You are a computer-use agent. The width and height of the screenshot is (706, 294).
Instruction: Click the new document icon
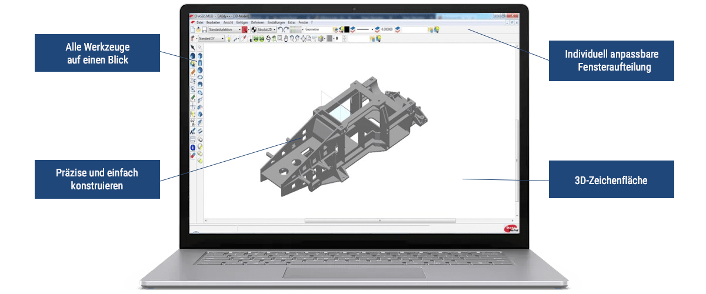[x=192, y=29]
